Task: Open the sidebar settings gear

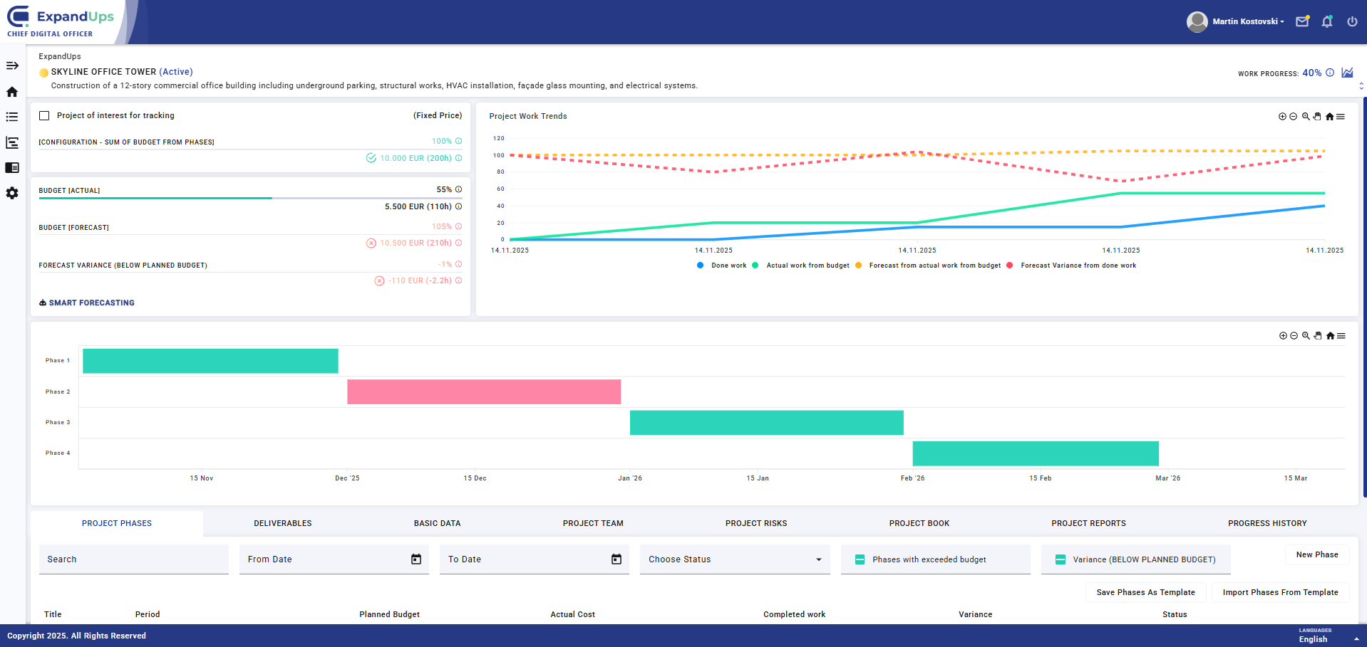Action: click(12, 193)
